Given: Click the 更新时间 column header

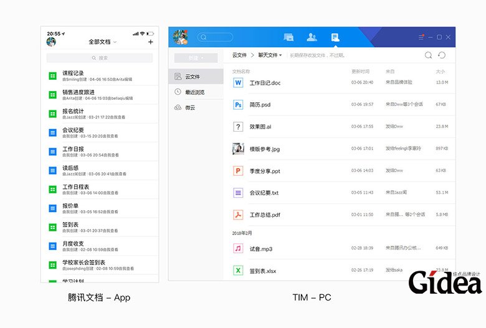Looking at the screenshot, I should click(x=360, y=71).
